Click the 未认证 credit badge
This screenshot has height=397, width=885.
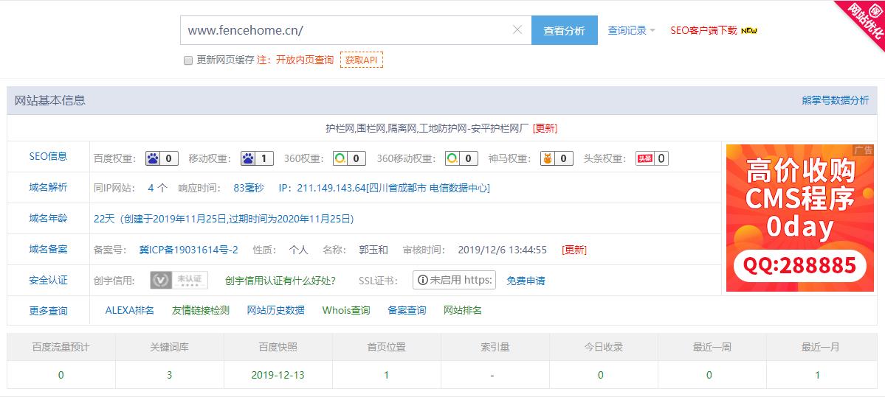coord(179,281)
